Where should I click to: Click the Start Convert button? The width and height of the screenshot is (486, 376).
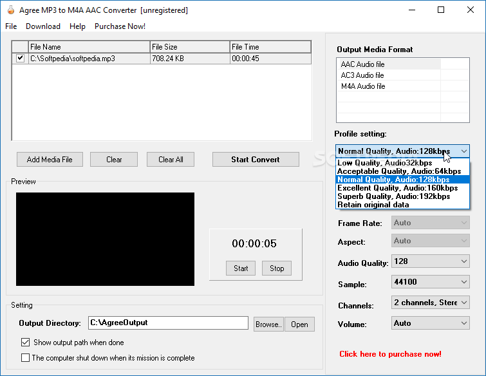(256, 159)
